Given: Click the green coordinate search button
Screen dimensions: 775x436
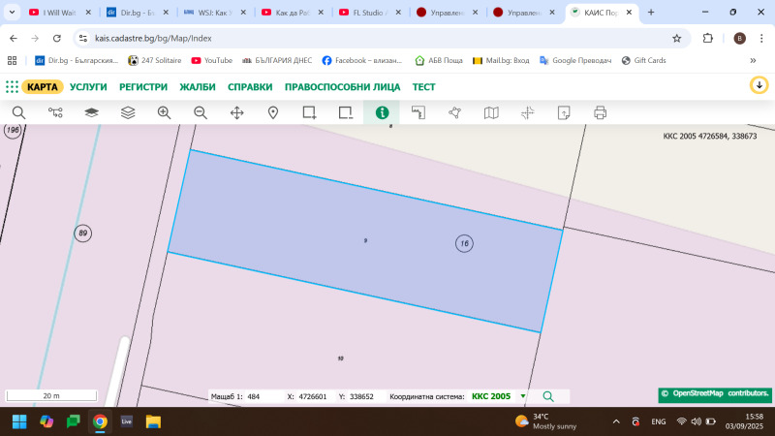Looking at the screenshot, I should click(x=548, y=396).
